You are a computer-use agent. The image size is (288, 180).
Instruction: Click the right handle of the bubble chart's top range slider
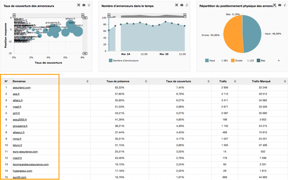(83, 15)
